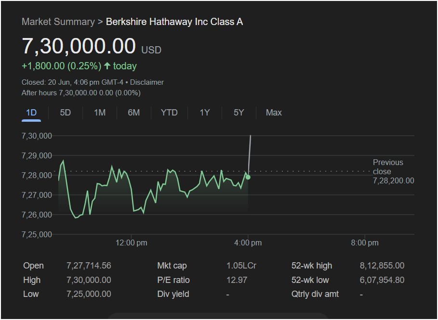Click the green endpoint dot on the chart
This screenshot has height=320, width=438.
(248, 177)
